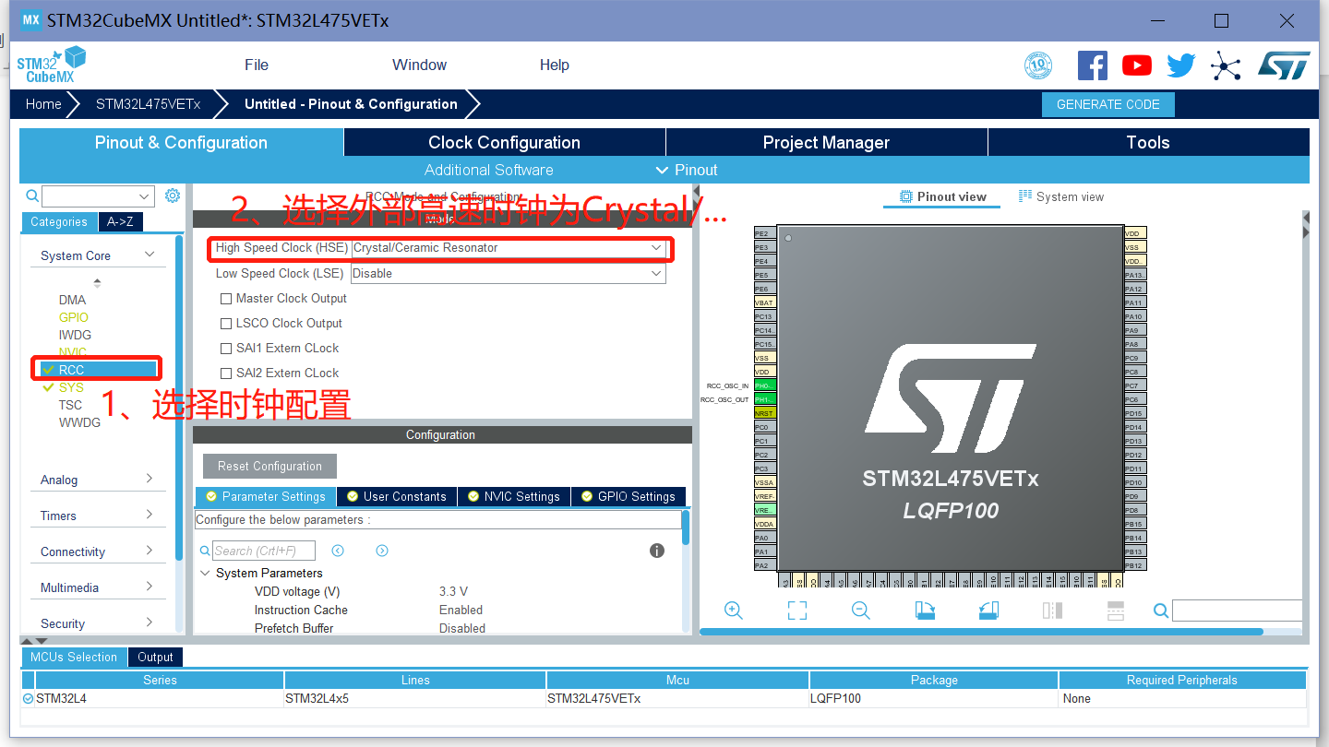1329x747 pixels.
Task: Switch to the A->Z tab
Action: coord(120,221)
